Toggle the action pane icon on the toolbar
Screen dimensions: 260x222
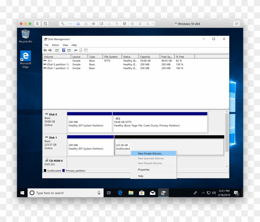pos(68,50)
